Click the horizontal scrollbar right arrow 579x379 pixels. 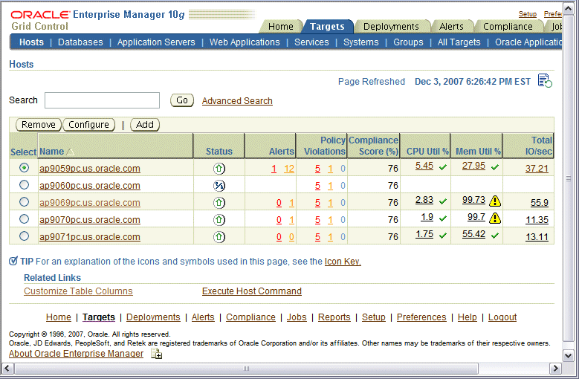click(x=555, y=369)
